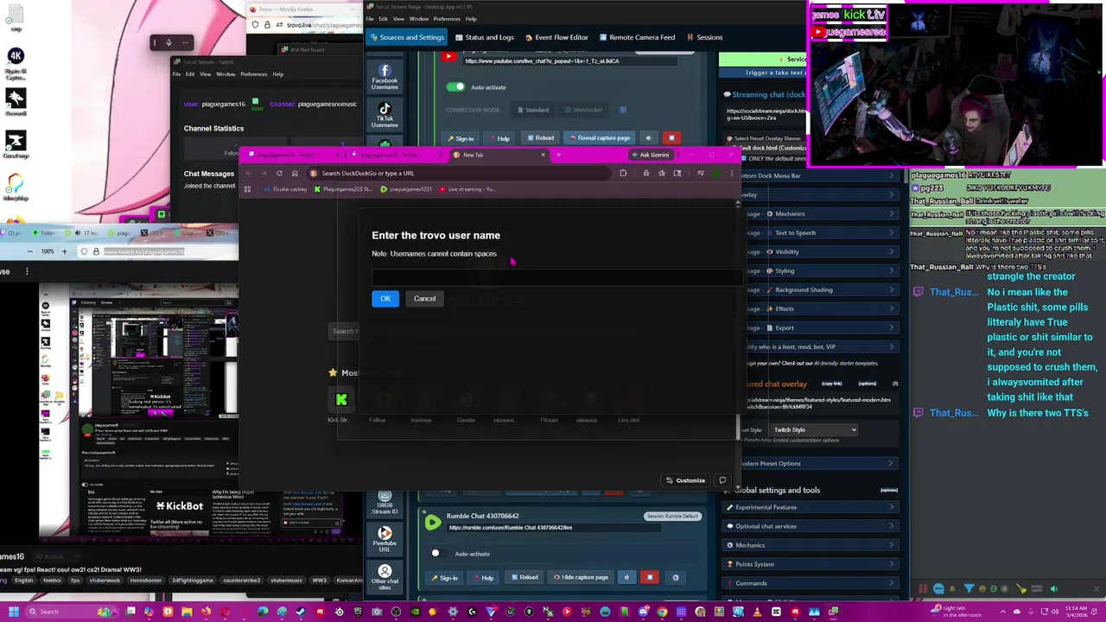Open Sources and Settings tab
The image size is (1106, 622).
405,37
